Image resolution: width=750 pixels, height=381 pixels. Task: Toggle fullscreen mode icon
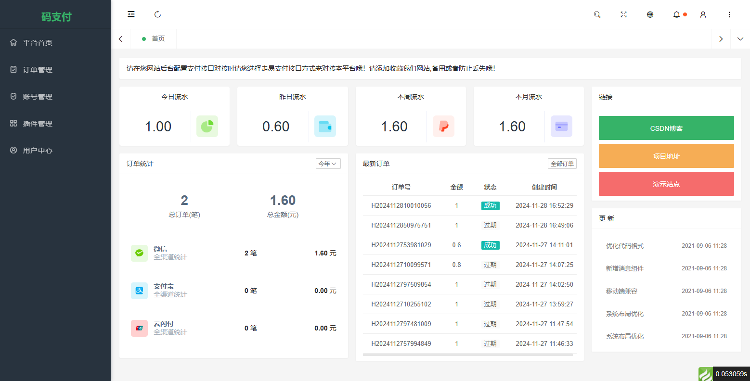coord(623,14)
